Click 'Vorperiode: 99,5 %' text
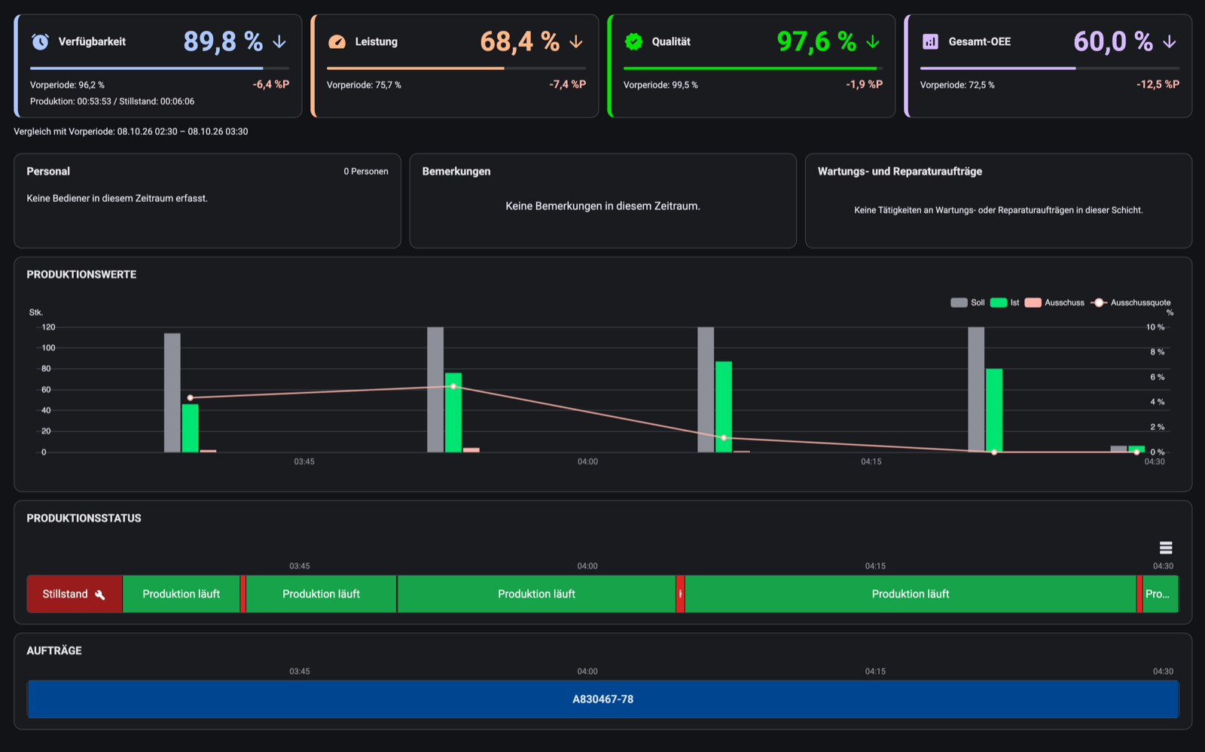1205x752 pixels. click(660, 85)
